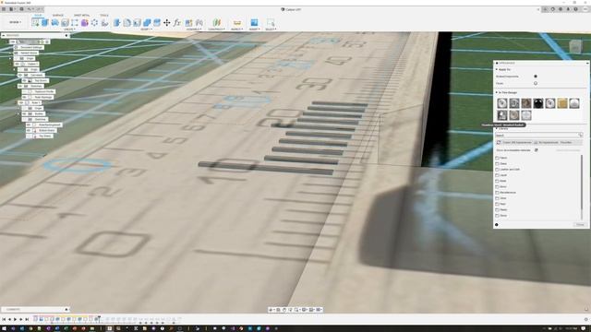Click the Save icon
Screen dimensions: 591x332
pyautogui.click(x=21, y=9)
